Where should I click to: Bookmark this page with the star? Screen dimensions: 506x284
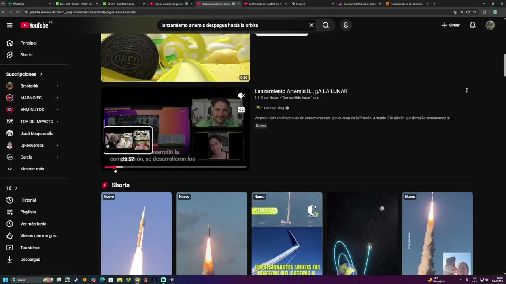[x=474, y=12]
